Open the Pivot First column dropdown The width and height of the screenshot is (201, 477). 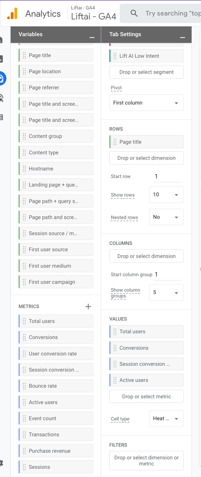(146, 103)
